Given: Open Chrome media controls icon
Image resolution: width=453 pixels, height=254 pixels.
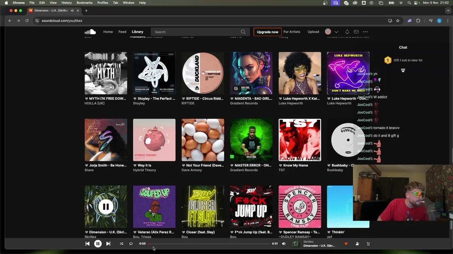Looking at the screenshot, I should (431, 20).
